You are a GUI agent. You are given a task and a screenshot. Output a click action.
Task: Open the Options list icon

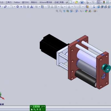(x=107, y=2)
